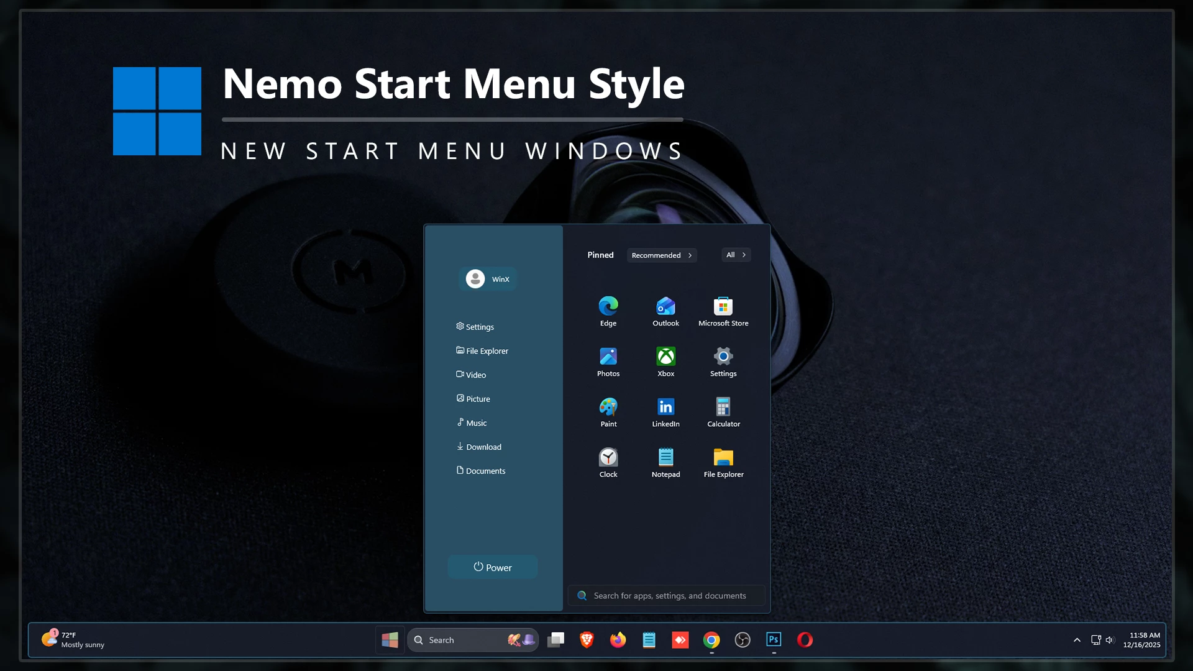Open the weather widget on taskbar
Image resolution: width=1193 pixels, height=671 pixels.
click(x=73, y=640)
